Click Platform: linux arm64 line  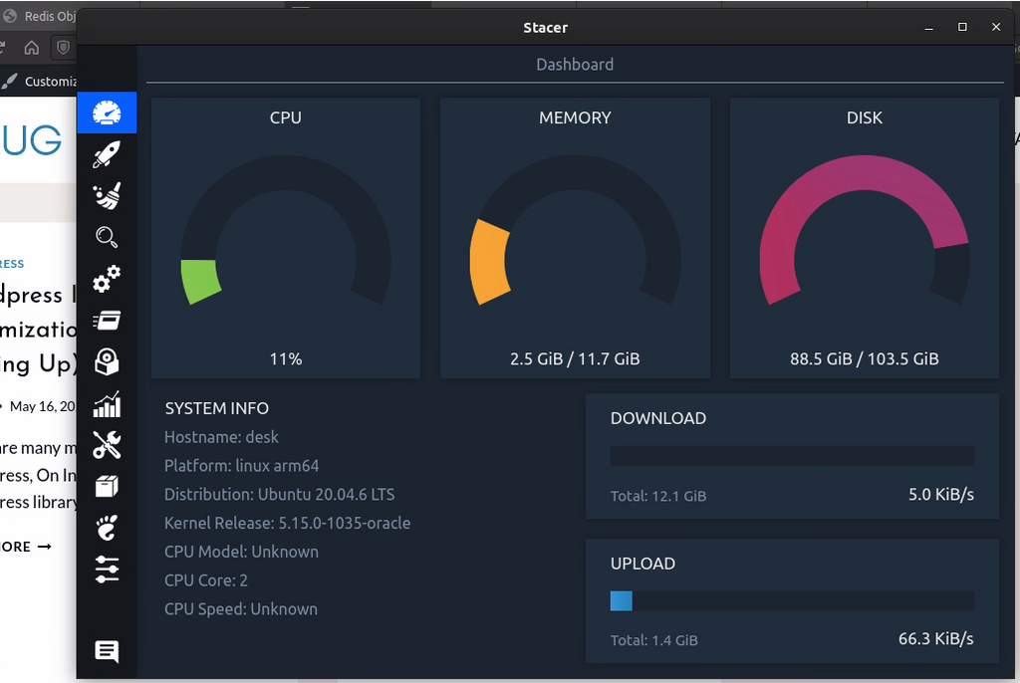point(241,466)
